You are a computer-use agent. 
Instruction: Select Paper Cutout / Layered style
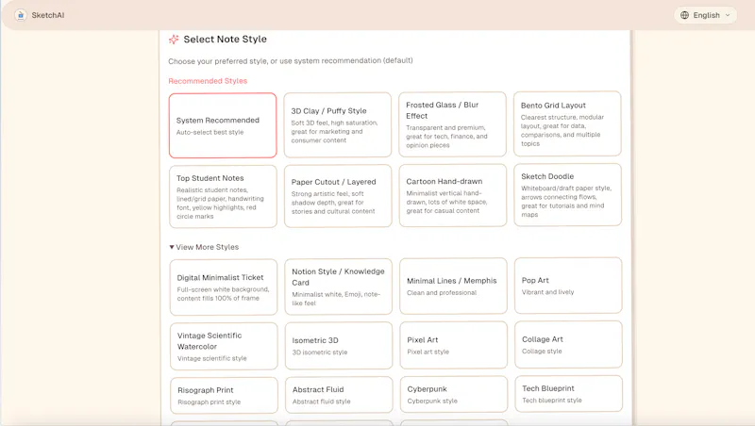[x=338, y=196]
